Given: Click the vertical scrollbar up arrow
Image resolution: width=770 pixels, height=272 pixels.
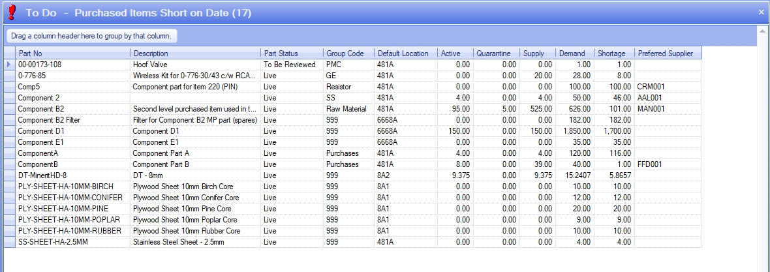Looking at the screenshot, I should [763, 31].
